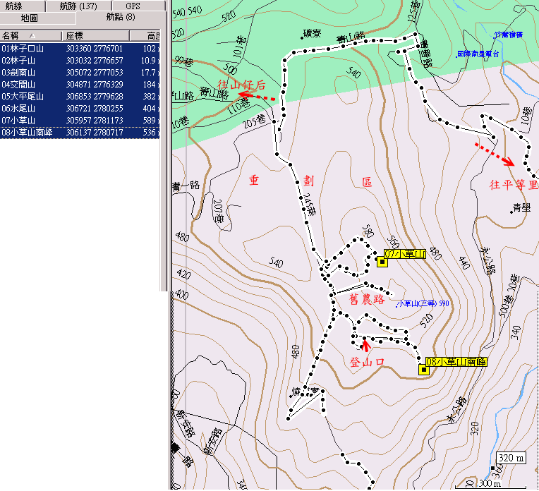Image resolution: width=539 pixels, height=491 pixels.
Task: Click the 07小草山 waypoint marker on map
Action: (x=382, y=262)
